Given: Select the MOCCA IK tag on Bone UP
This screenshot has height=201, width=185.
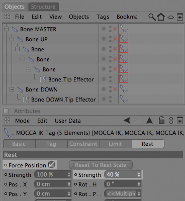Looking at the screenshot, I should [x=124, y=38].
